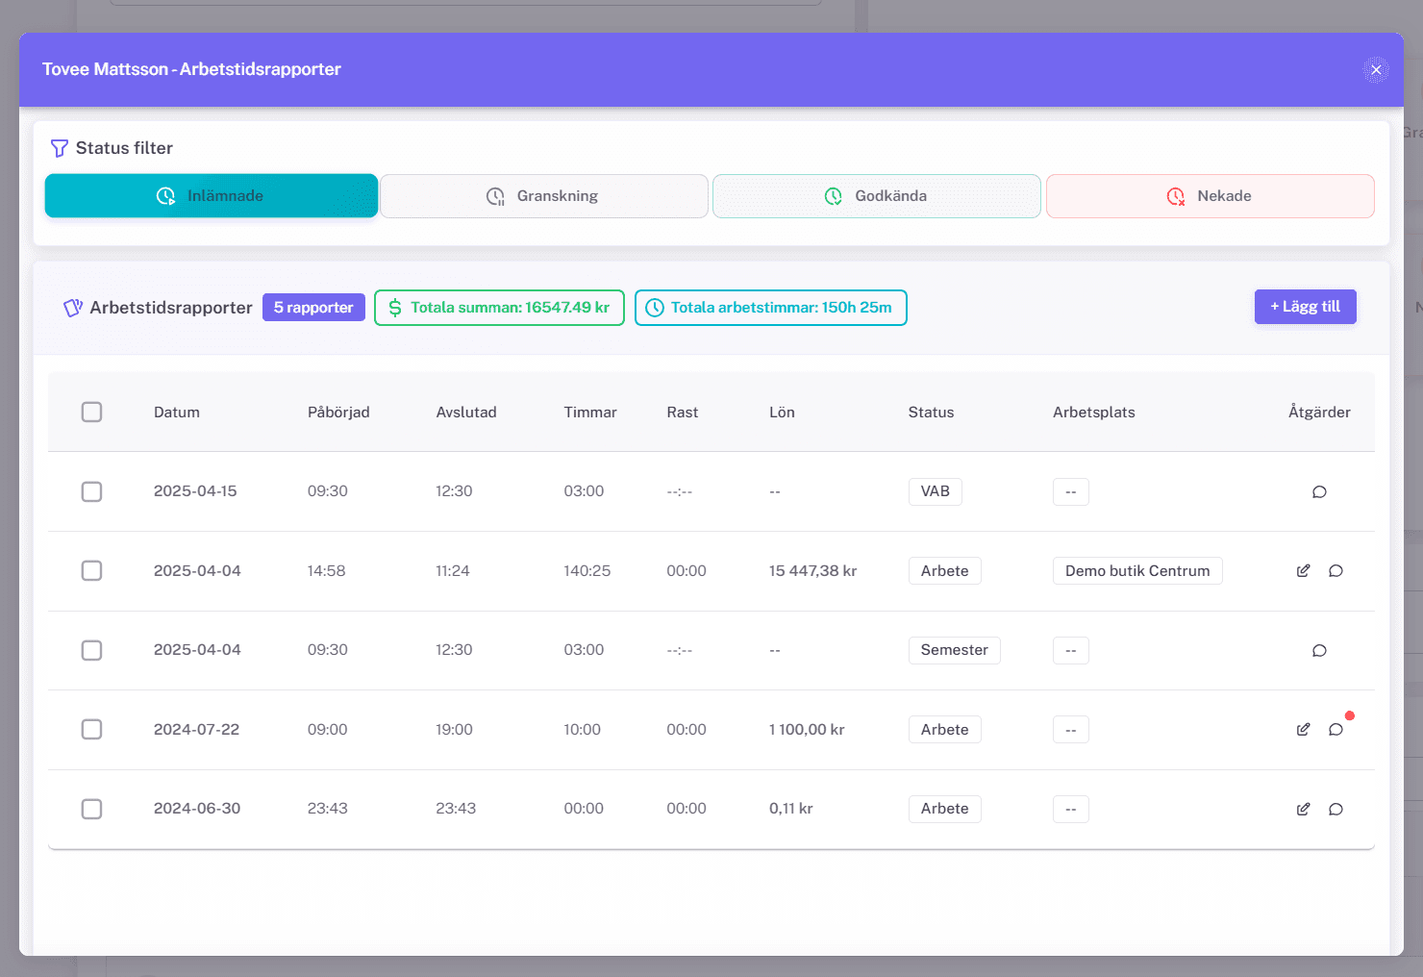Edit the Demo butik Centrum report

pyautogui.click(x=1303, y=570)
